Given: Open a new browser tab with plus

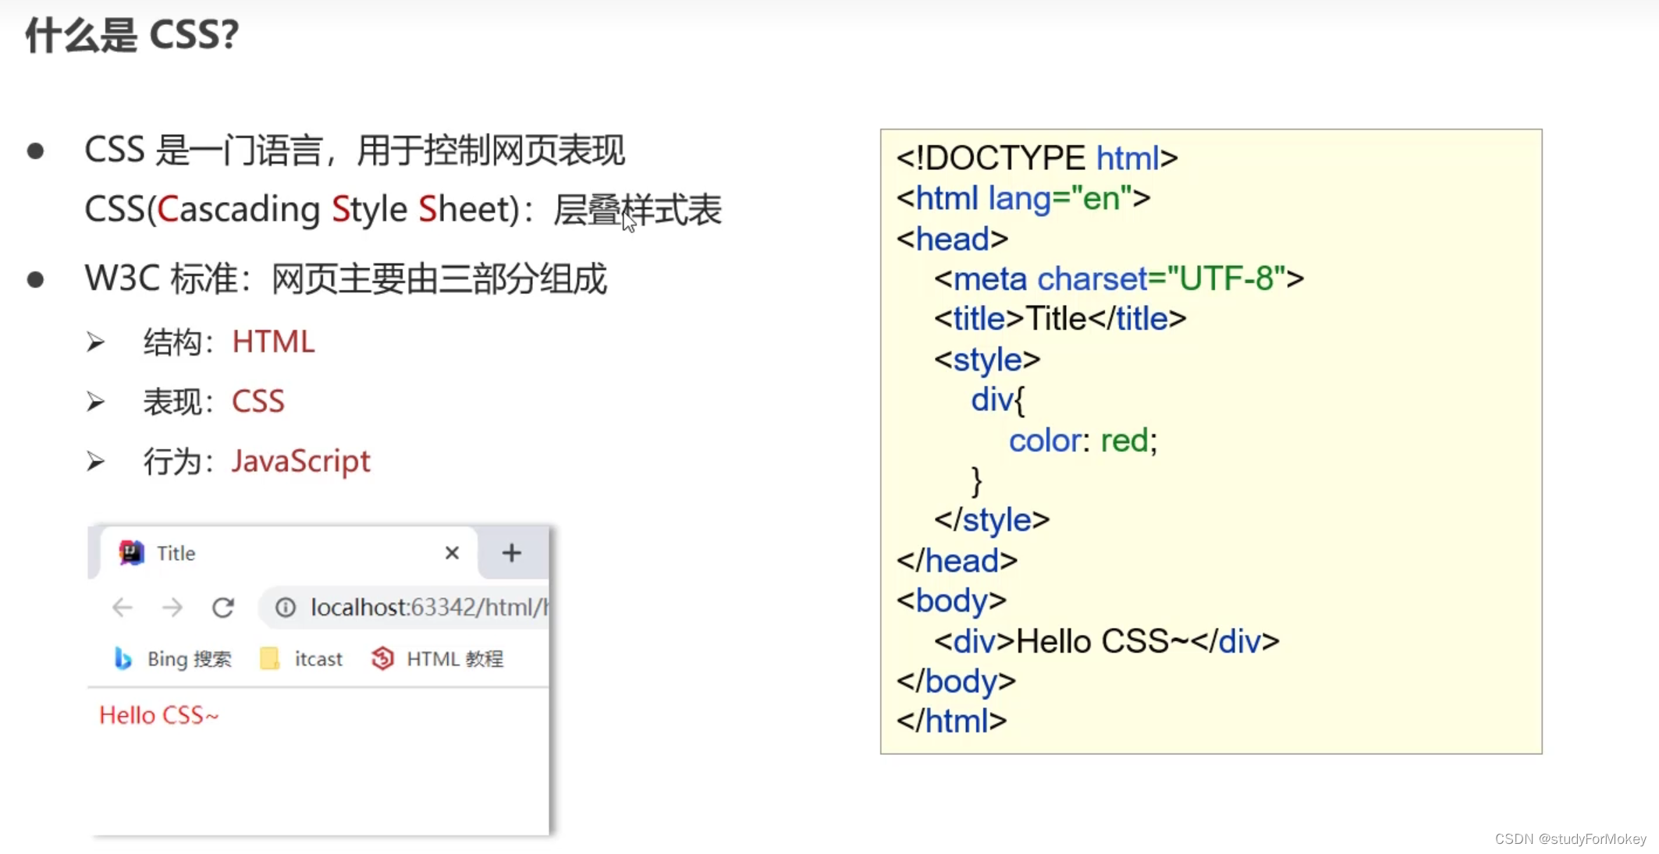Looking at the screenshot, I should [511, 553].
